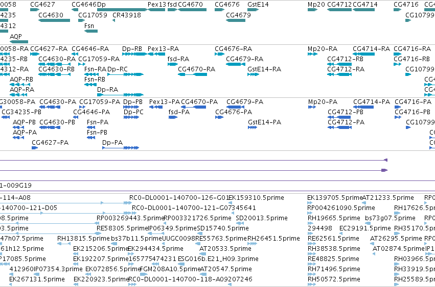Select the CG4712-PB protein label
435x287 pixels.
click(346, 112)
